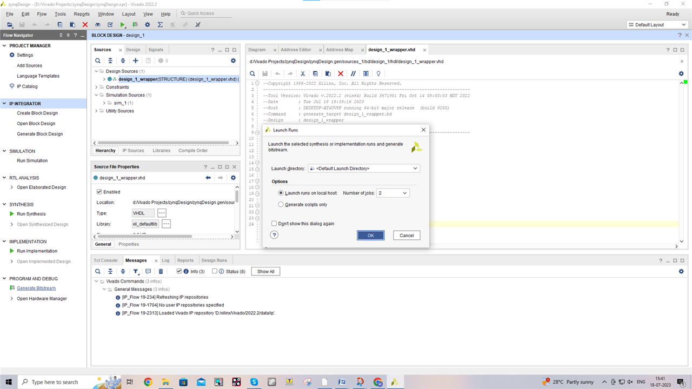This screenshot has width=692, height=389.
Task: Click Run Synthesis in Flow Navigator
Action: [31, 214]
